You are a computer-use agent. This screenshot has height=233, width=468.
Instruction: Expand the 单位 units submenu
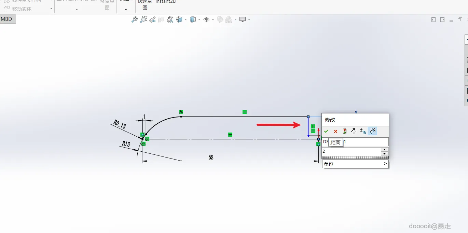pos(355,164)
